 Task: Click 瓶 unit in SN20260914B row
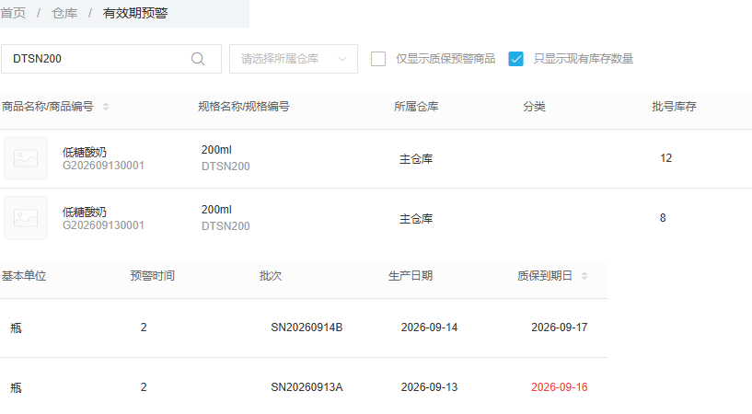tap(16, 328)
